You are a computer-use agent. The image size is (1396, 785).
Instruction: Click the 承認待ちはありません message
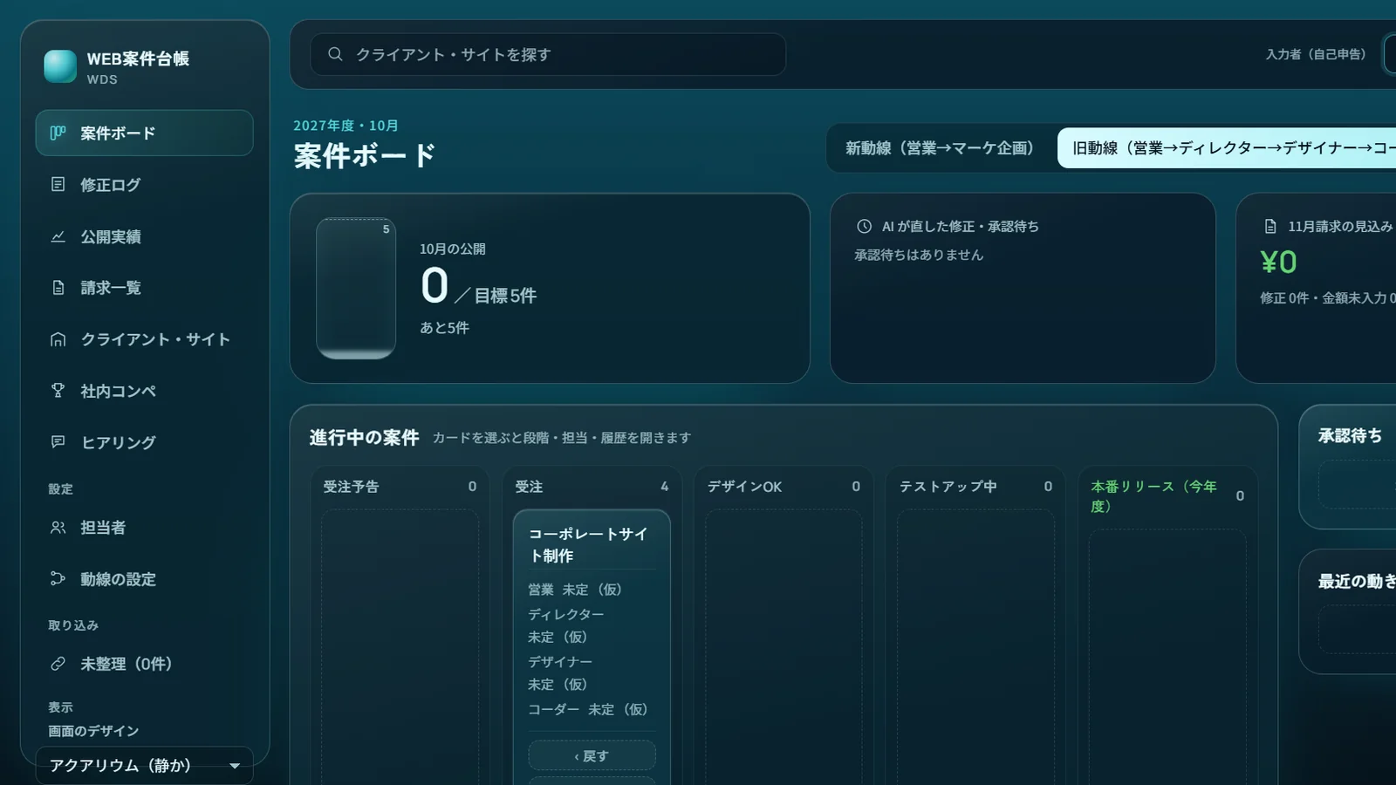(918, 255)
